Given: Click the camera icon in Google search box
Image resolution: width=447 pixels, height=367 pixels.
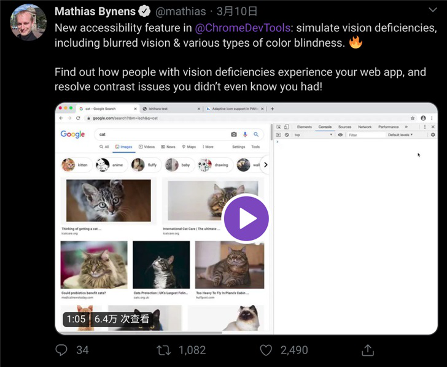Looking at the screenshot, I should [234, 134].
